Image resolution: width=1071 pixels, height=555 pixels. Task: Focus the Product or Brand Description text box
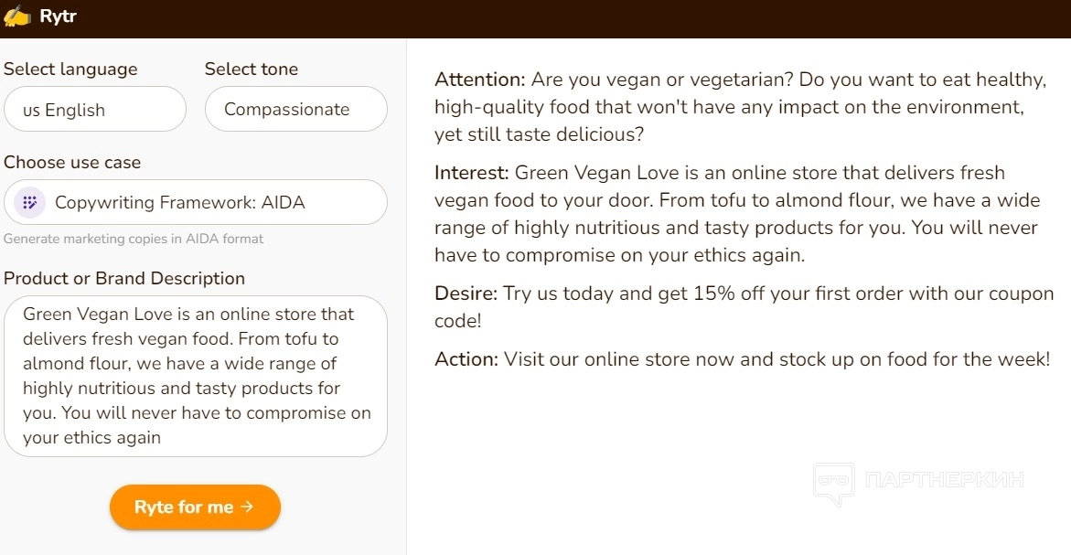[x=196, y=376]
